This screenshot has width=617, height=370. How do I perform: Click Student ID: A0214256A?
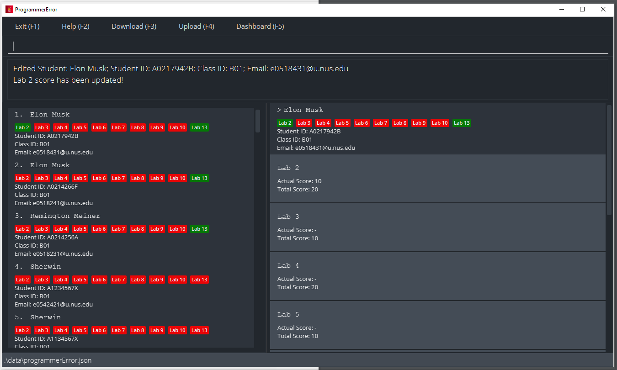pyautogui.click(x=47, y=237)
